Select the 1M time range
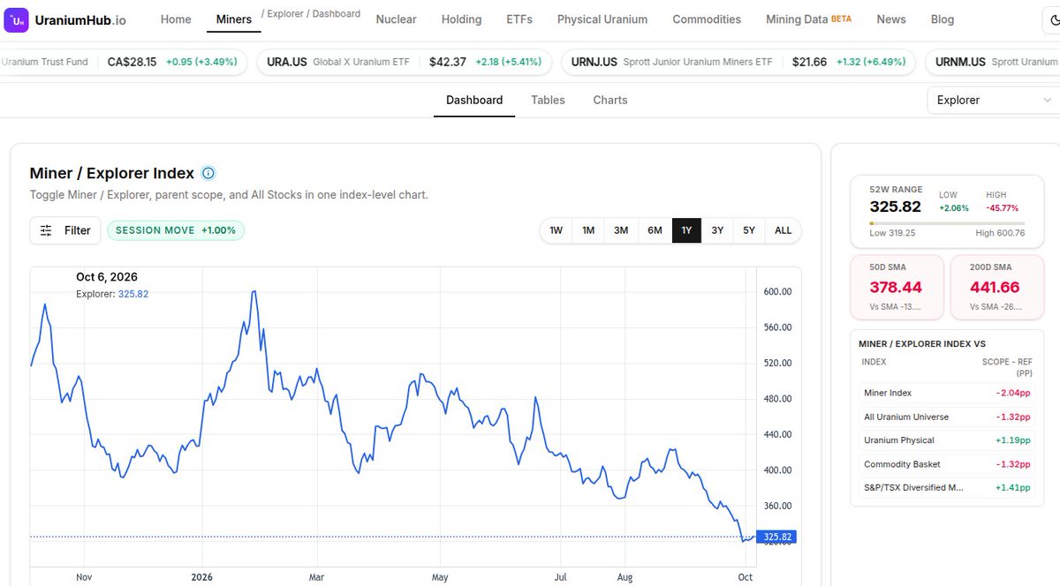 [x=588, y=230]
